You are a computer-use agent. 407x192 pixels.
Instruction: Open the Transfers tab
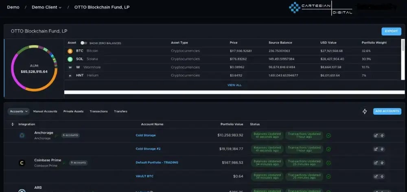121,111
